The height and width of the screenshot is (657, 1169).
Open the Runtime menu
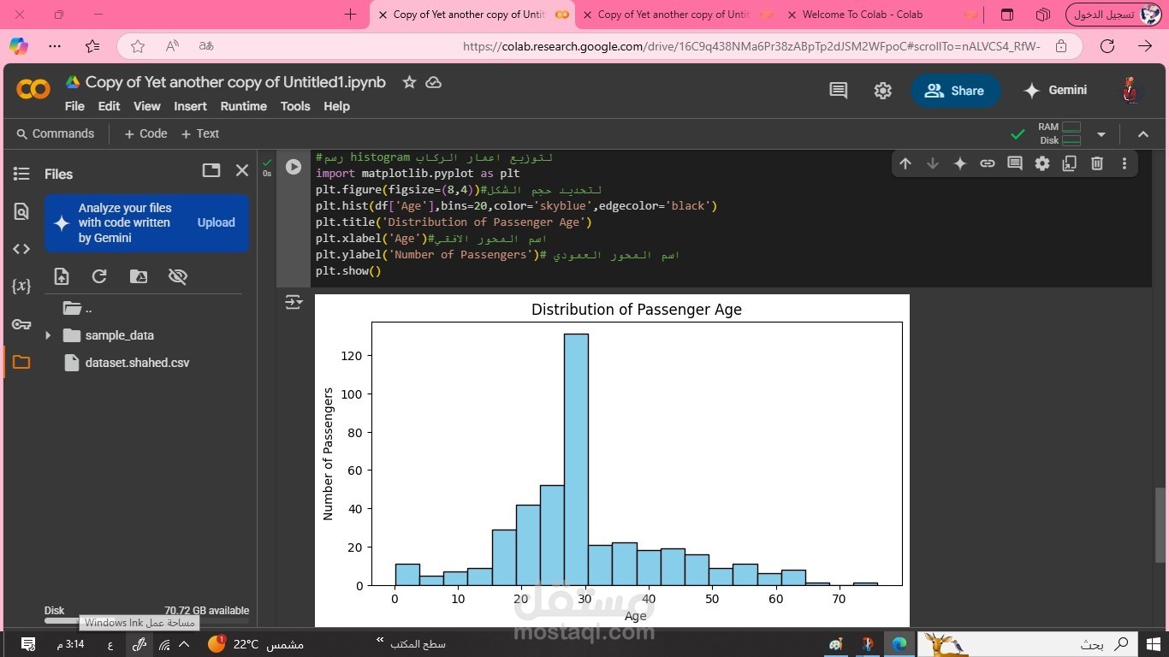coord(243,106)
